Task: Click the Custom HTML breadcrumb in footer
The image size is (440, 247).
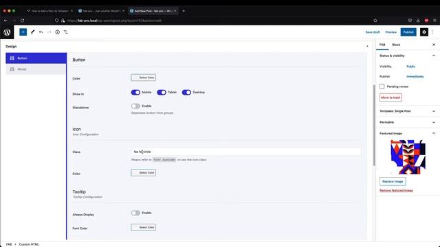Action: (x=29, y=244)
